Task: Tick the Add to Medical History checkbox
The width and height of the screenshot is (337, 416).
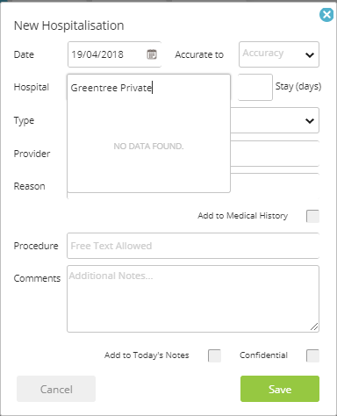Action: (x=312, y=216)
